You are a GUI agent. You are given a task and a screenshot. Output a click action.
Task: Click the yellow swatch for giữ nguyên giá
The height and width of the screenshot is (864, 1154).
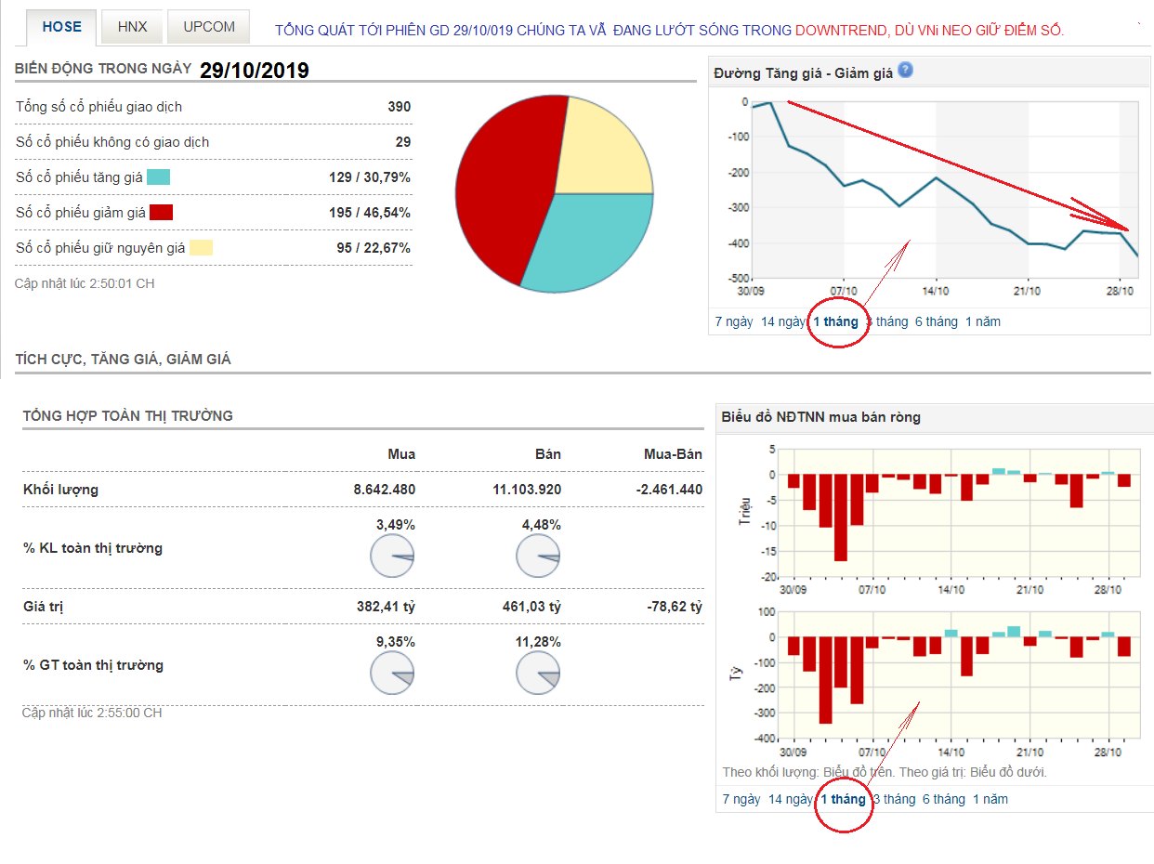pos(201,248)
